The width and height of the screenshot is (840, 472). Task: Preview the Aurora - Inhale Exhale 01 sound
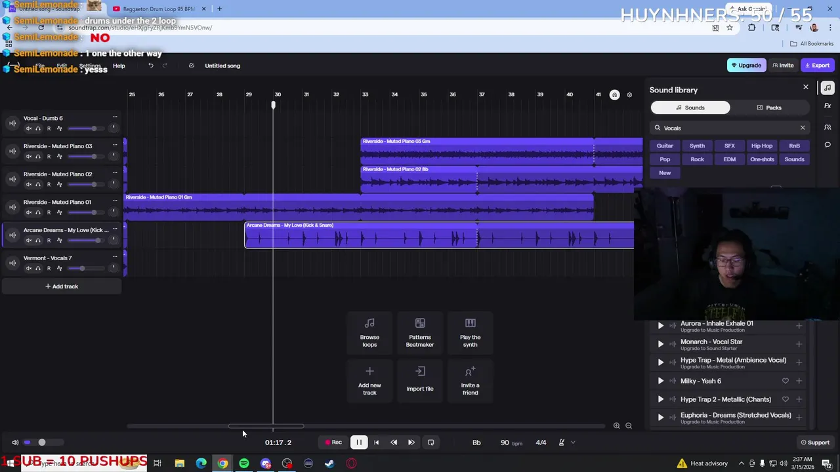pos(661,325)
